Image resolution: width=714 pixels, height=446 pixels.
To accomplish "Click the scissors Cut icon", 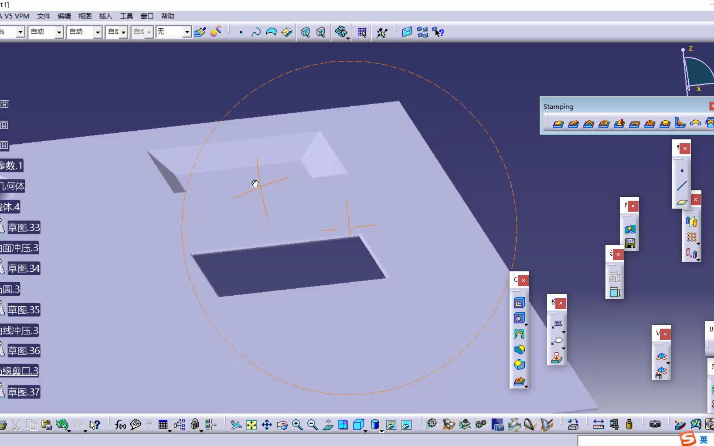I will [x=16, y=425].
